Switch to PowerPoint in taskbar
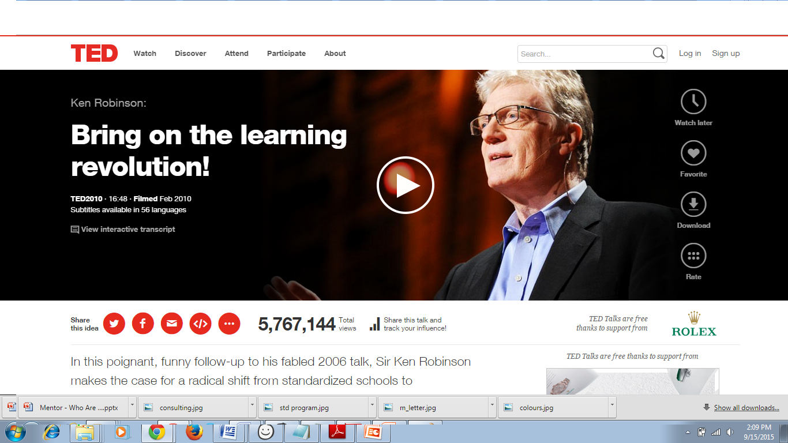Screen dimensions: 788x443 coord(373,431)
